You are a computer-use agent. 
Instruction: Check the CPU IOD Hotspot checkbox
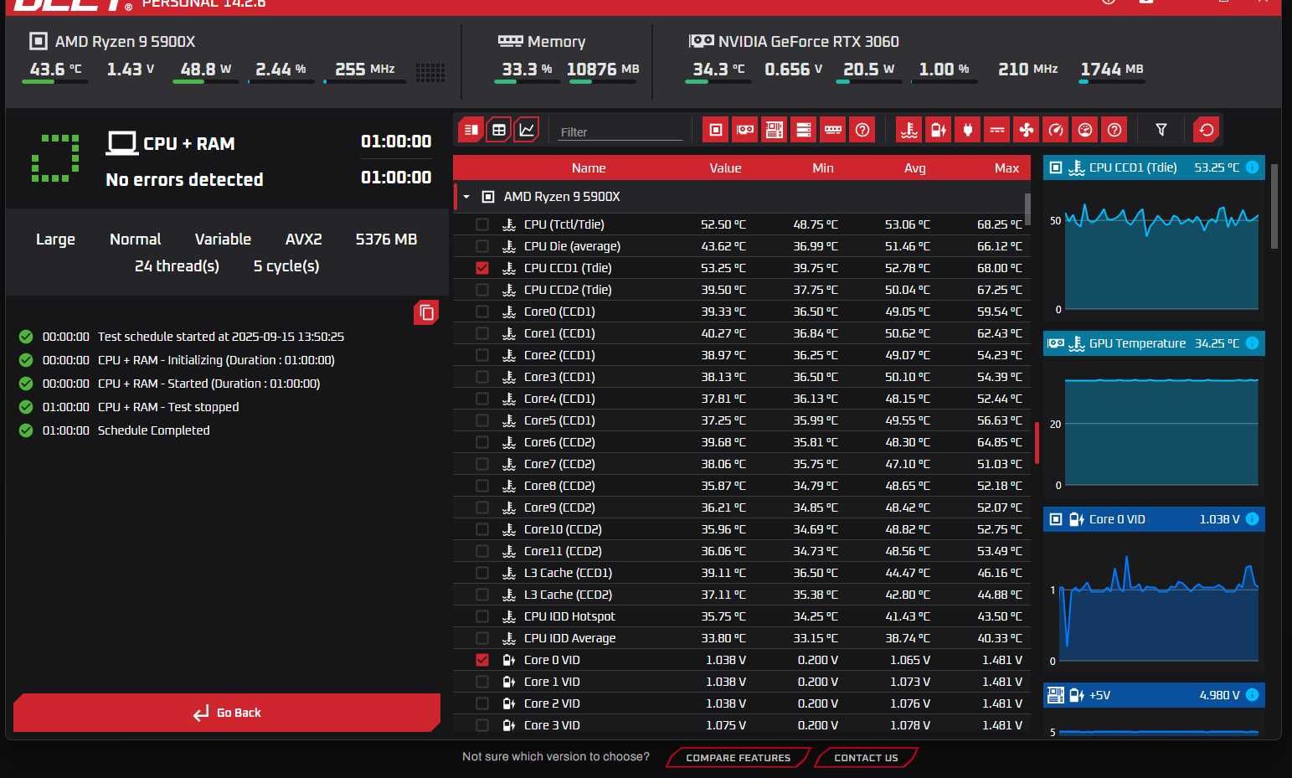[x=481, y=616]
